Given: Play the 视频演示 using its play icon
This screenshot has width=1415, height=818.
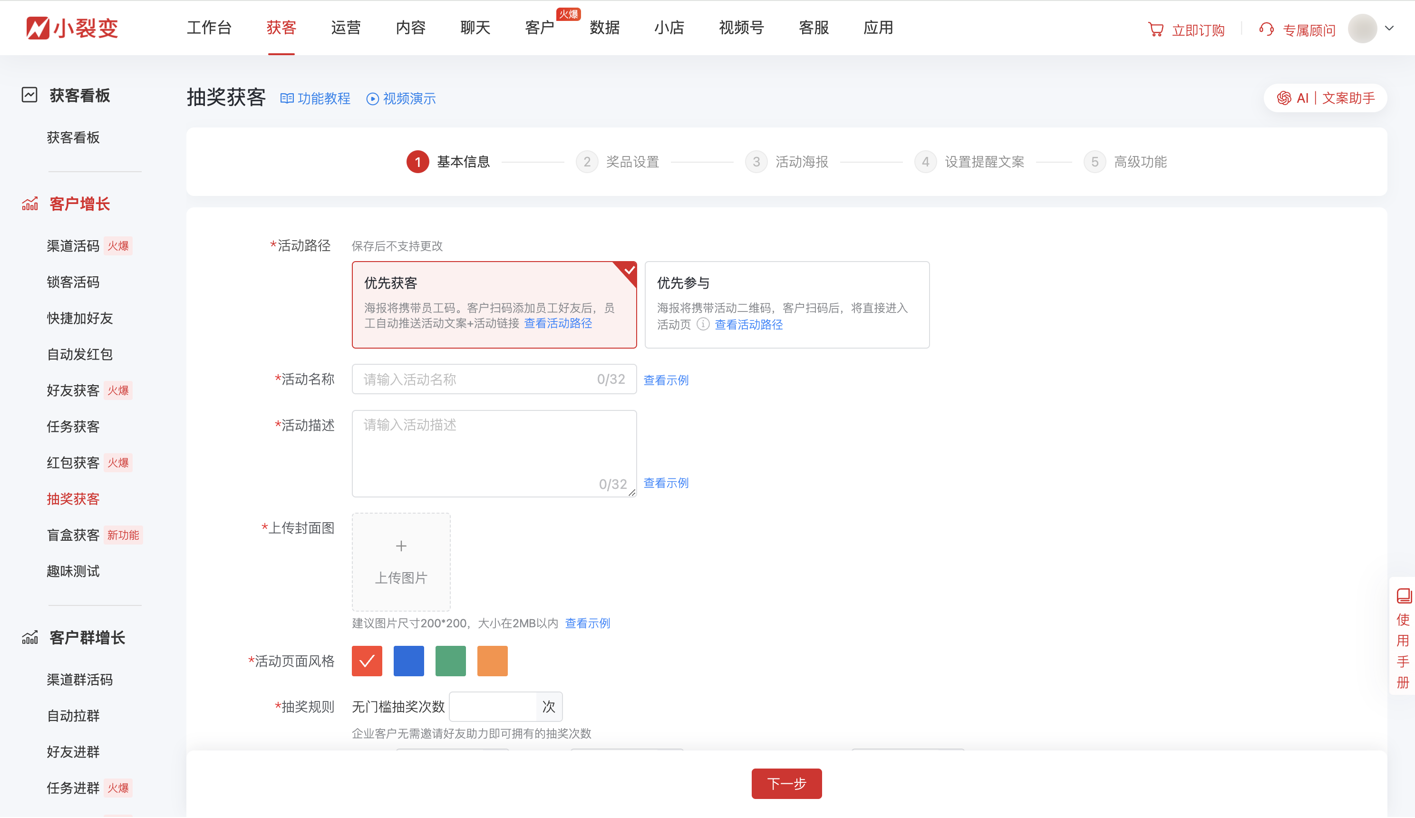Looking at the screenshot, I should [372, 99].
